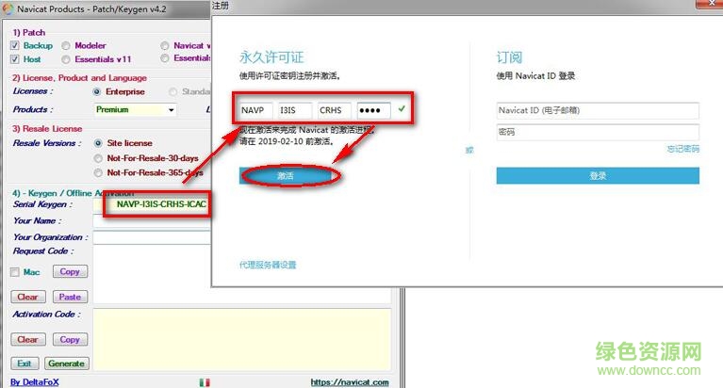Click the 永久许可证 heading text

click(271, 57)
